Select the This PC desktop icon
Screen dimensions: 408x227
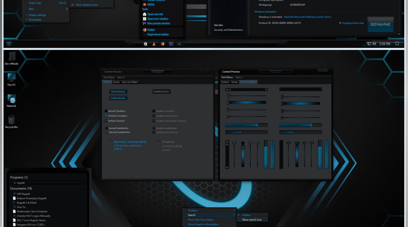point(12,80)
